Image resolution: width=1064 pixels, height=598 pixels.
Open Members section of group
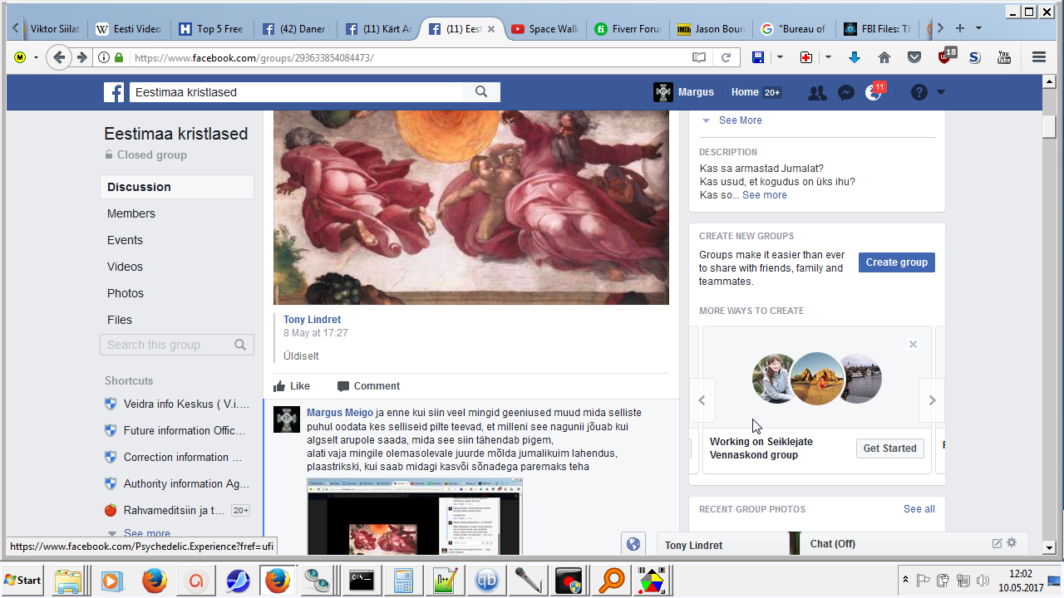[x=131, y=213]
